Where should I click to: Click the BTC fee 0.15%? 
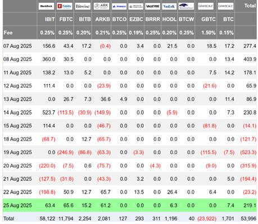click(227, 33)
